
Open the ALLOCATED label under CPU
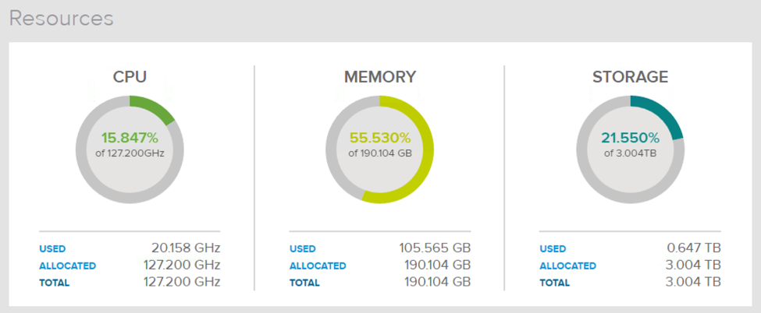tap(67, 266)
